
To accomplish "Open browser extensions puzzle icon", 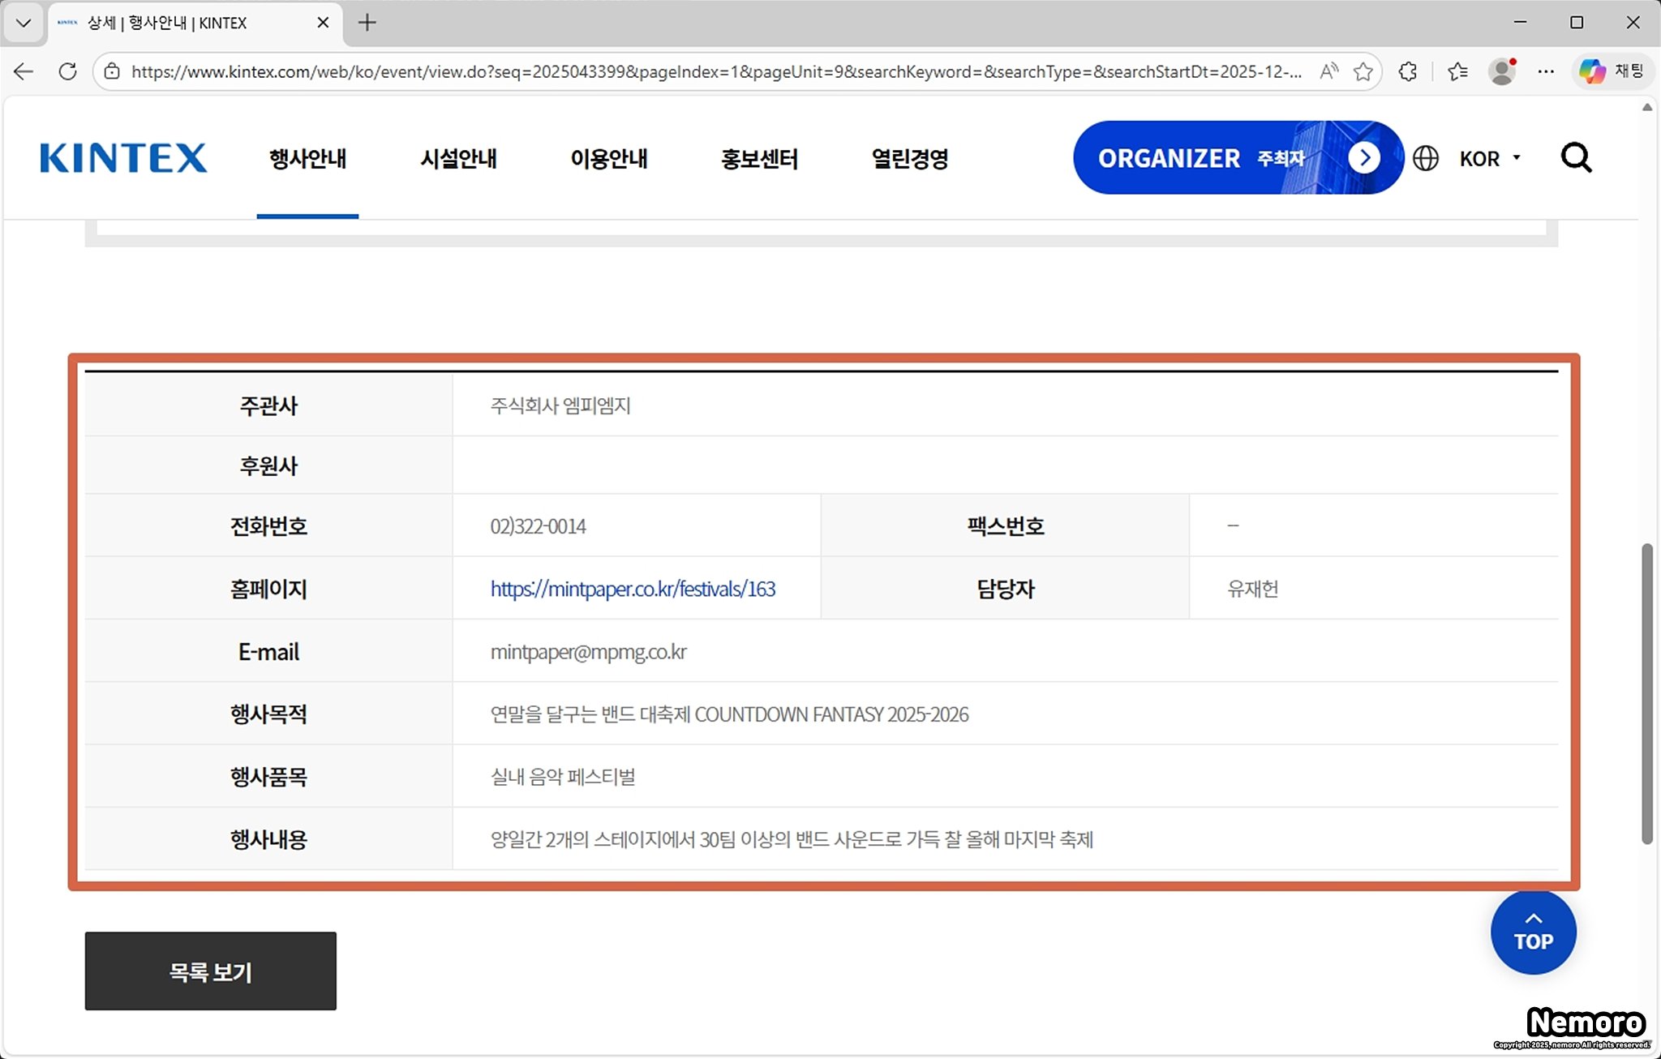I will coord(1408,71).
